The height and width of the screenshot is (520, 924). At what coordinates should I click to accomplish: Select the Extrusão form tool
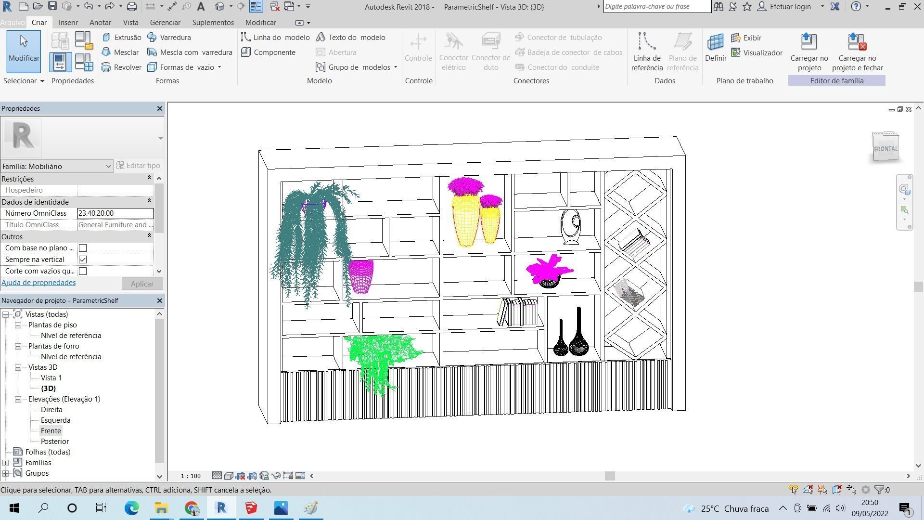tap(122, 38)
